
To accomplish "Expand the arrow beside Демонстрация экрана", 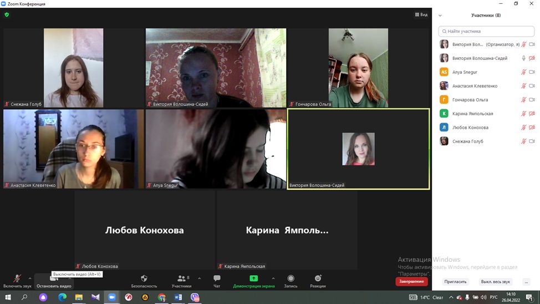I will (273, 278).
